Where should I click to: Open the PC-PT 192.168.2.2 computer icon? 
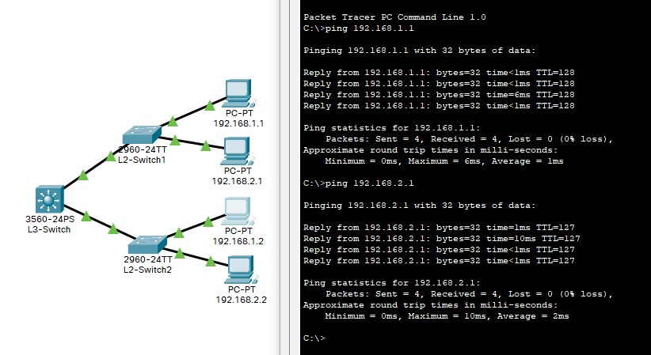242,270
